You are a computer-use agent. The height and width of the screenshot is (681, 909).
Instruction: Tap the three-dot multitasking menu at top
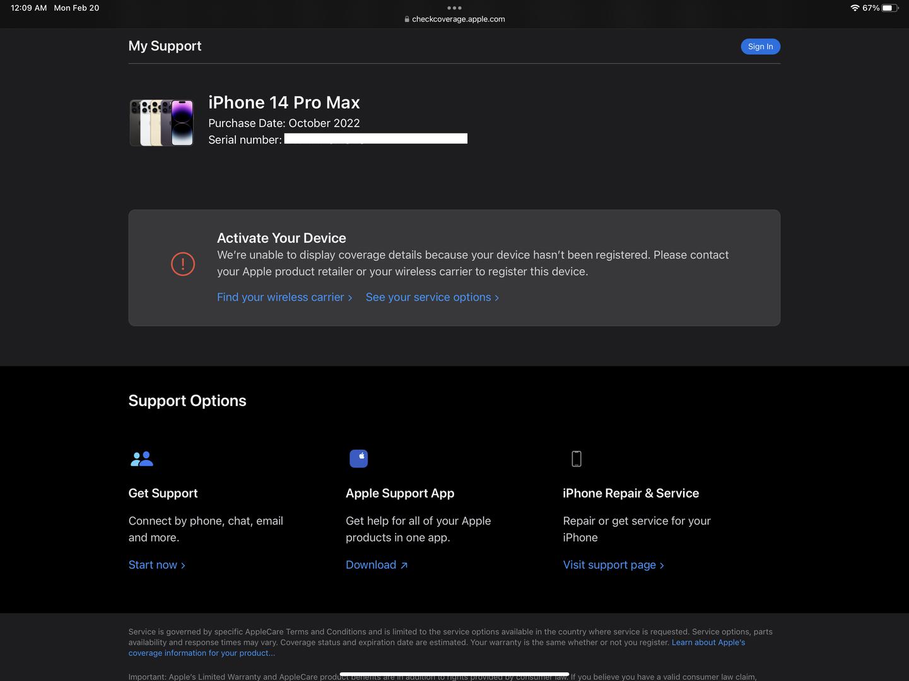[454, 8]
